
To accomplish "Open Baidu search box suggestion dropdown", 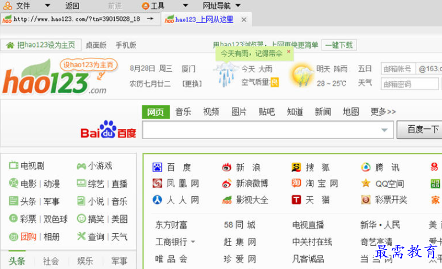I will 384,130.
